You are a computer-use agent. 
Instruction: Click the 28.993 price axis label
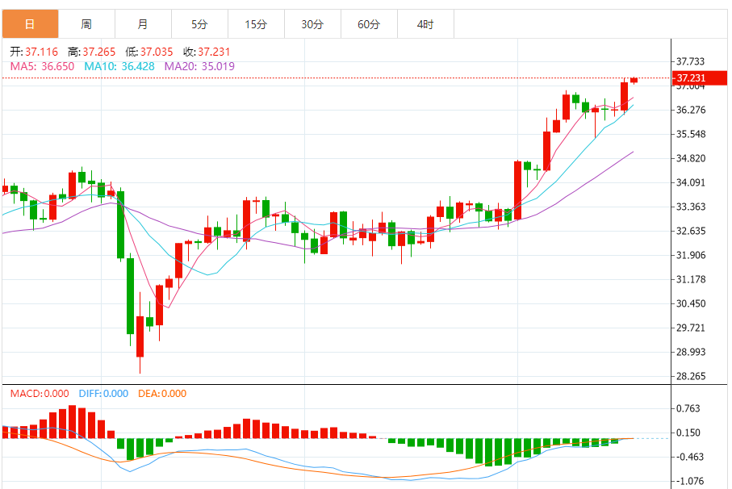pyautogui.click(x=691, y=353)
